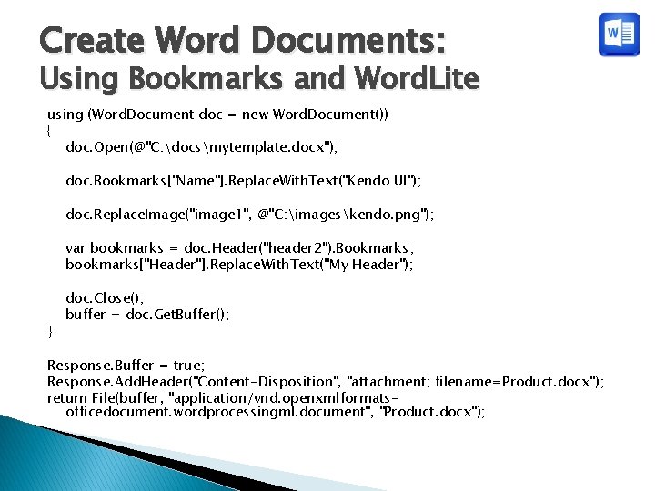The height and width of the screenshot is (491, 655).
Task: Click the "var bookmarks = doc.Header" line
Action: coord(240,248)
